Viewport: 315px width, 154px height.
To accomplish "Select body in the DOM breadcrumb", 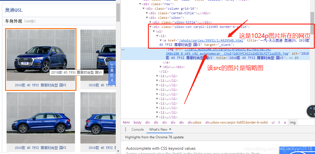I will click(138, 122).
